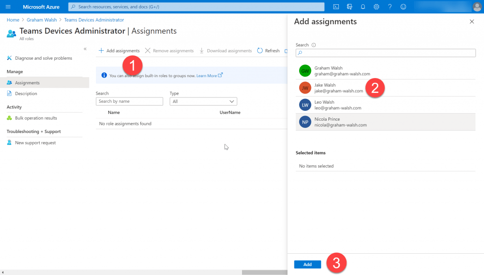The image size is (484, 275).
Task: Close the Add assignments panel
Action: (x=472, y=21)
